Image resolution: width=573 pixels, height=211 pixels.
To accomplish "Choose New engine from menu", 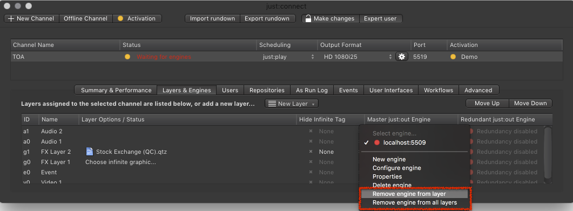I will click(x=414, y=159).
